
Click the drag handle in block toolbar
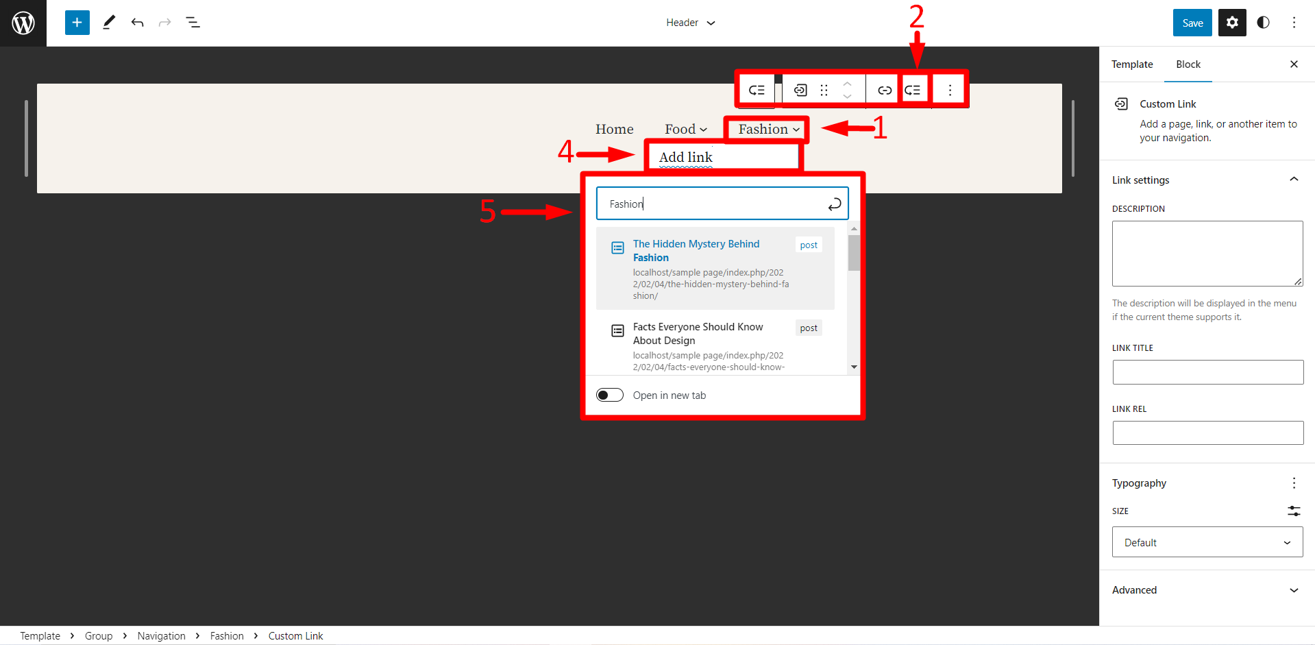point(824,90)
